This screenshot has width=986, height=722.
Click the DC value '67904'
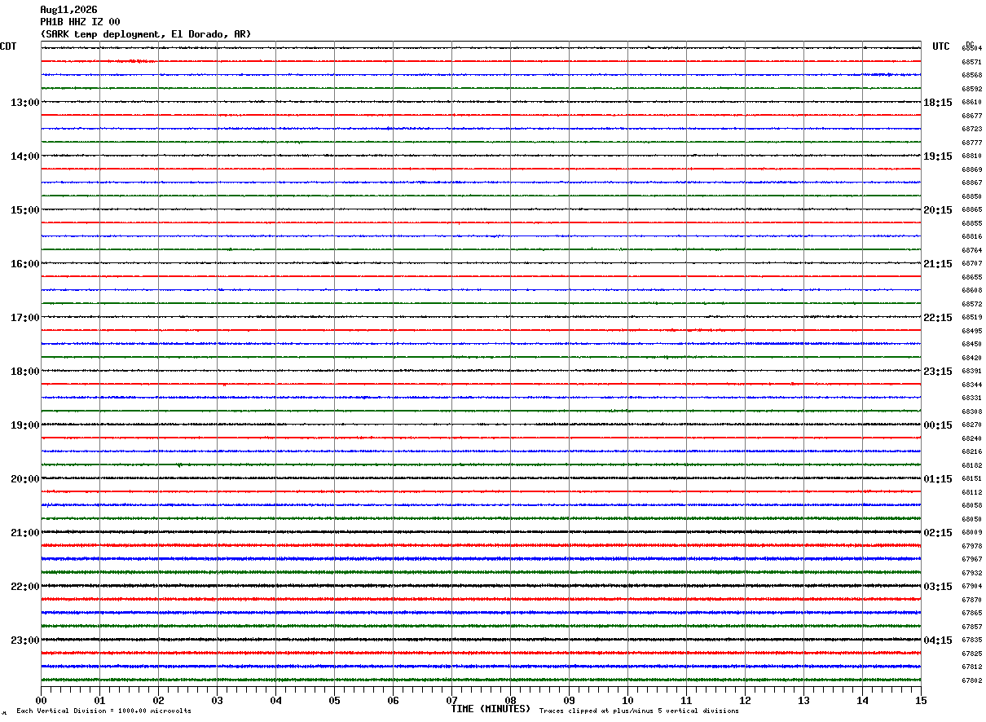(972, 587)
